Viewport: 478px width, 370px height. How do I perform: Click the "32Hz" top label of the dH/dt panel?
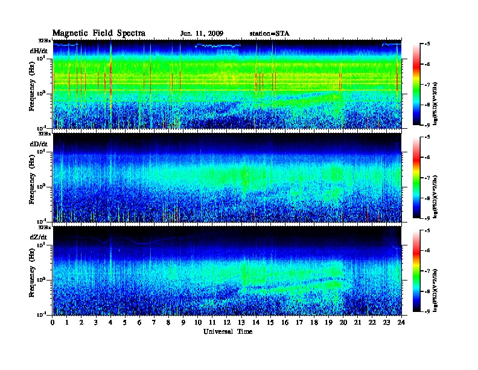tap(45, 41)
